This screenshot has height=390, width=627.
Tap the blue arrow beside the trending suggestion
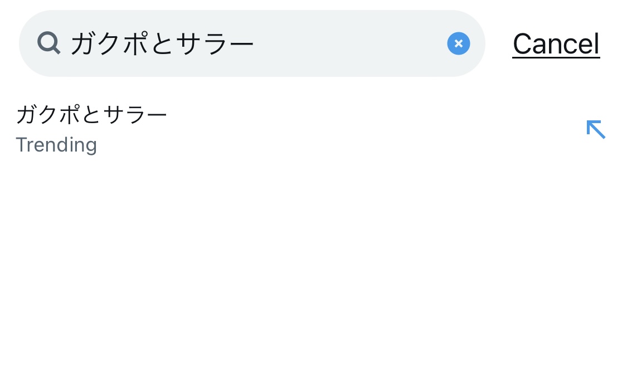[595, 129]
